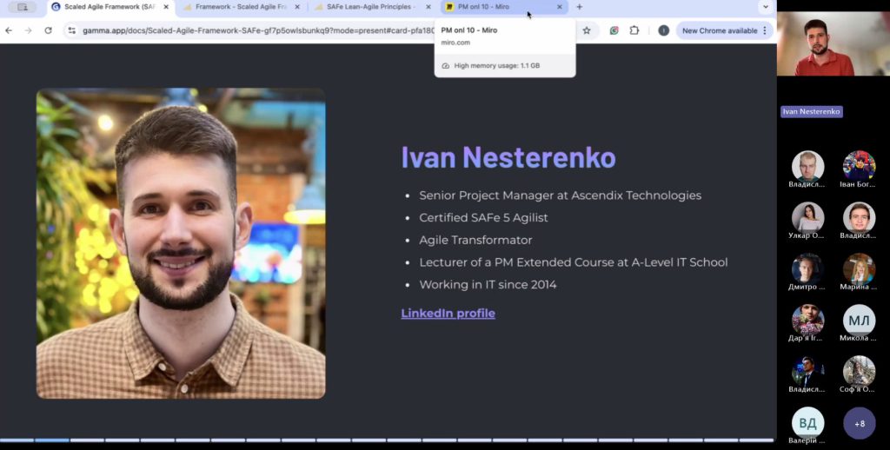
Task: Close the PM onl 10 - Miro tab
Action: (559, 7)
